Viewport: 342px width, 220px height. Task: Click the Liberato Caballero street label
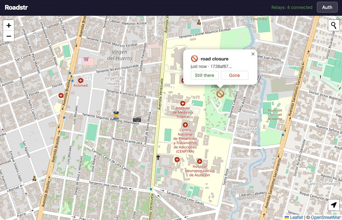pos(253,194)
